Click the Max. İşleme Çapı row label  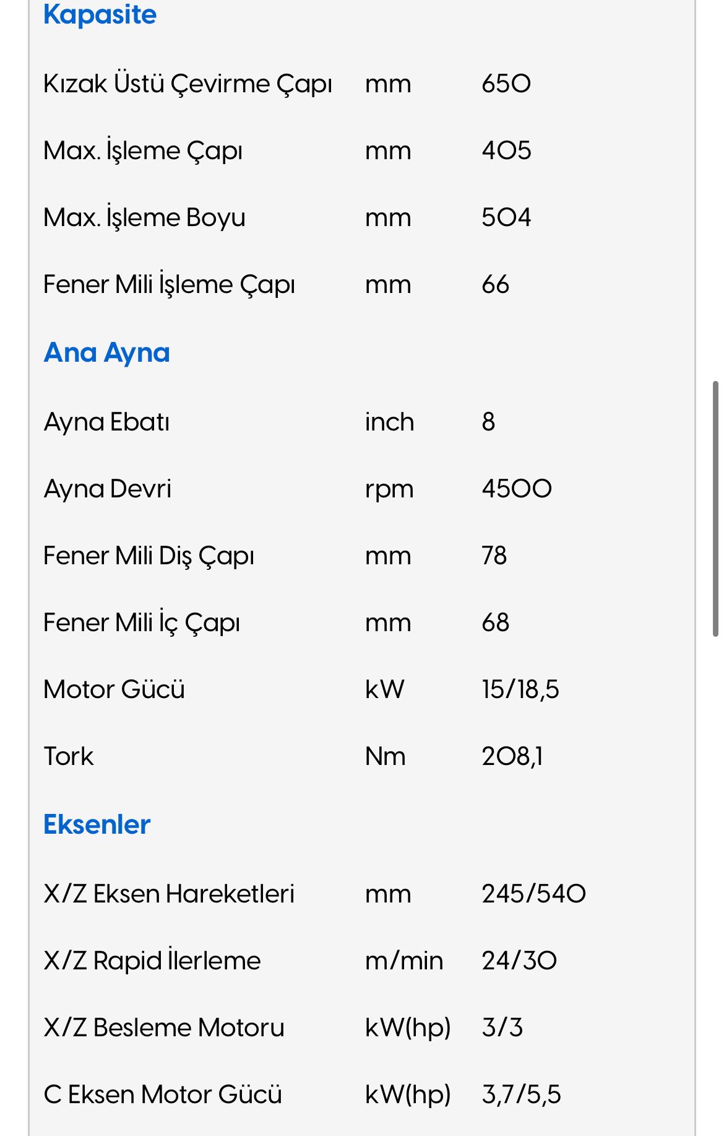pyautogui.click(x=143, y=151)
